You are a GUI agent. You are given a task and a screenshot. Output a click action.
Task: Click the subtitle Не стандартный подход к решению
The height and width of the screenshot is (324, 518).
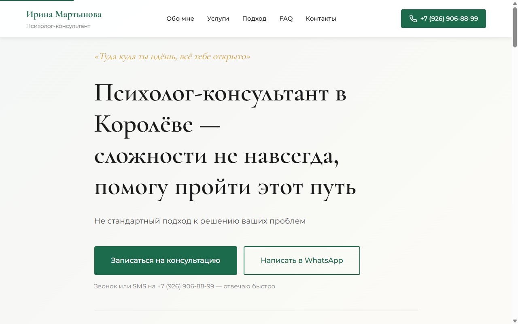[x=200, y=221]
